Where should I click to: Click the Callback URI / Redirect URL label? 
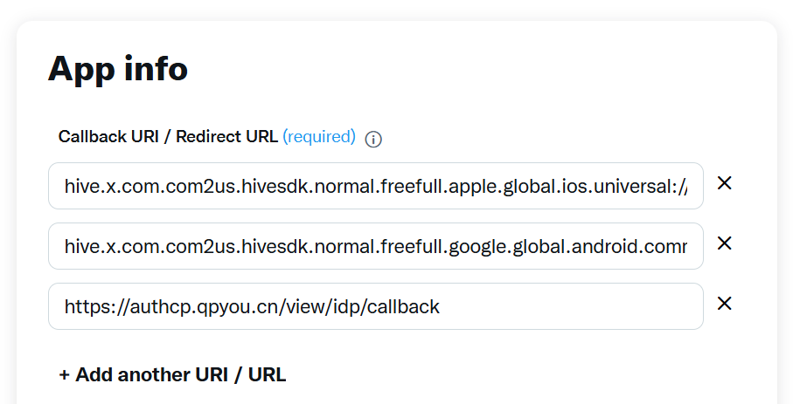pyautogui.click(x=168, y=137)
